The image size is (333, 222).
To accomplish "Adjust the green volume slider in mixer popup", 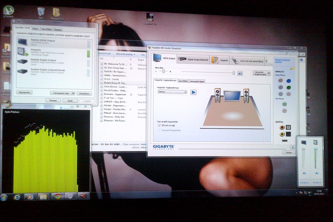I will 316,150.
